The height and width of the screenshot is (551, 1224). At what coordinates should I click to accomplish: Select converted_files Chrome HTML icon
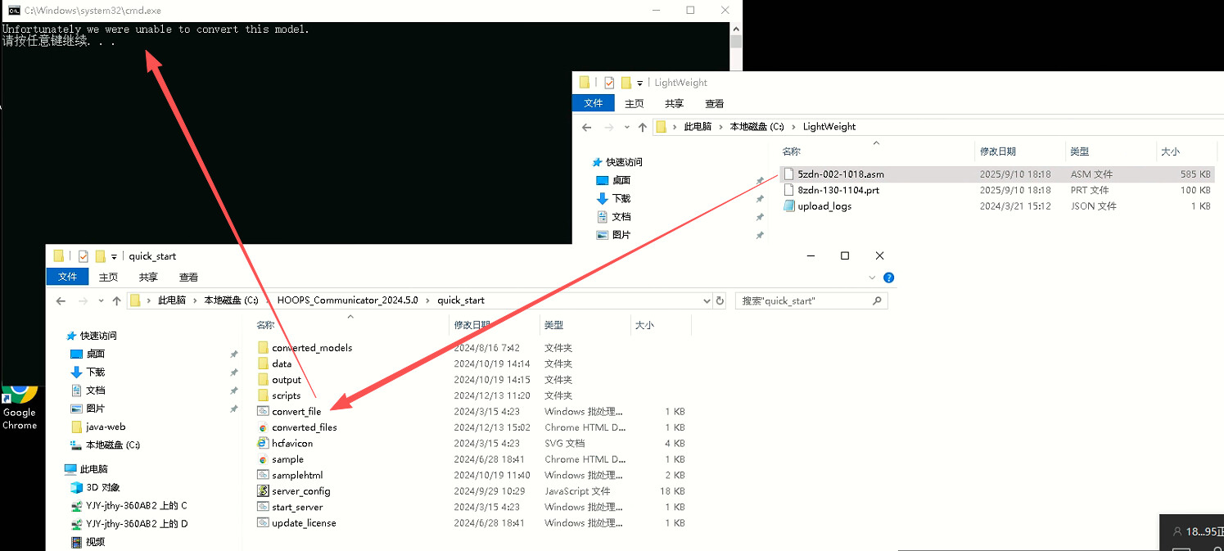pos(263,427)
